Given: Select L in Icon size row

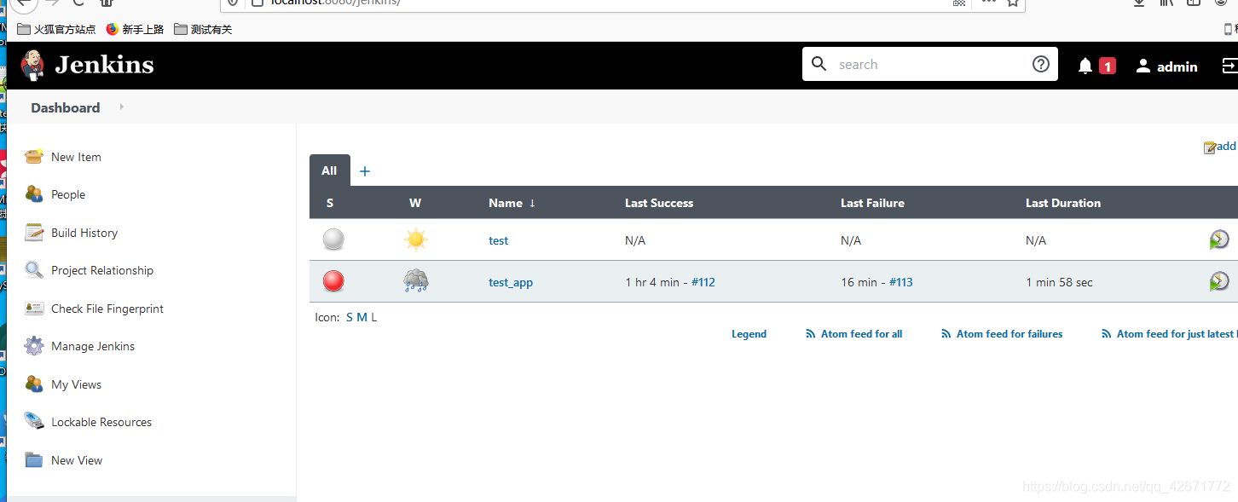Looking at the screenshot, I should coord(373,317).
